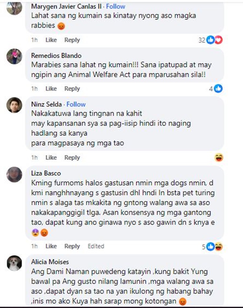Follow Ninz Selda
This screenshot has height=308, width=243.
point(76,104)
